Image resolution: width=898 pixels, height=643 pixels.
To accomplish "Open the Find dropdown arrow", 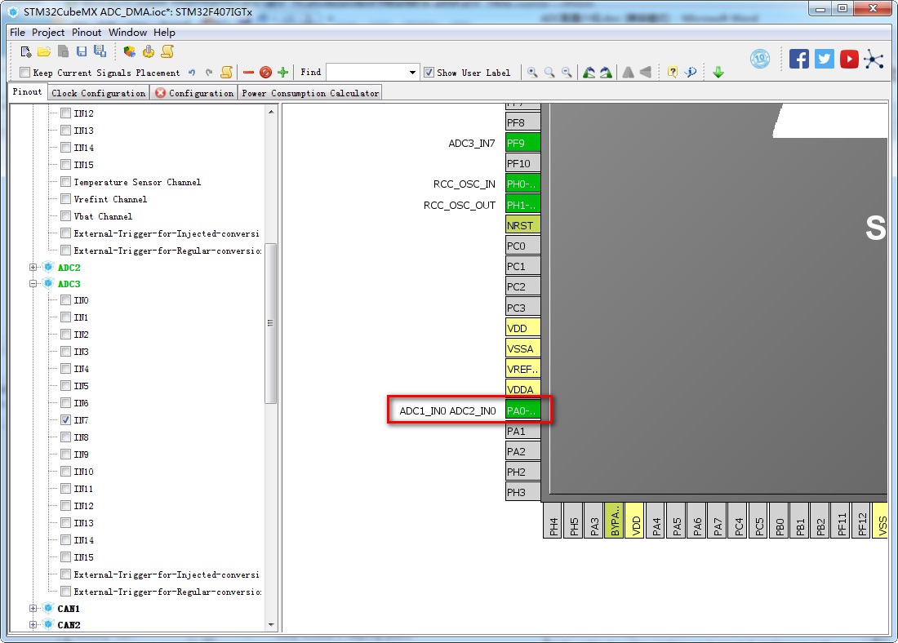I will click(x=412, y=72).
